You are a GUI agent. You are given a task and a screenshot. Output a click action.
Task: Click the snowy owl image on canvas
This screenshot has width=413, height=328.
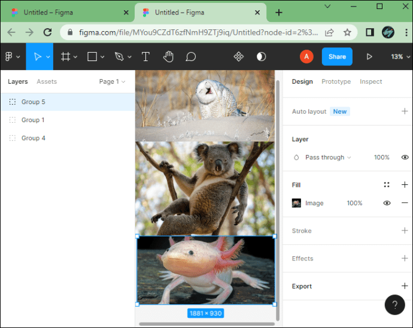click(205, 105)
